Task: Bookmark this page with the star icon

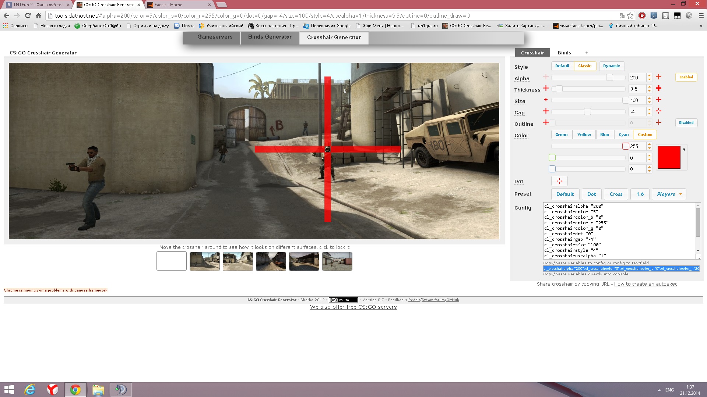Action: 630,16
